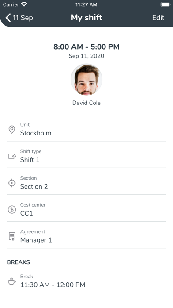Click the document icon beside Agreement
This screenshot has height=308, width=173.
pyautogui.click(x=12, y=236)
